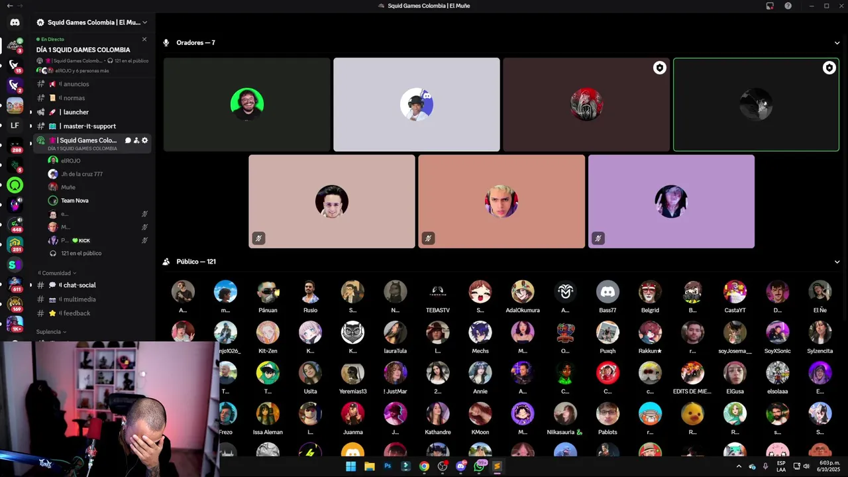Viewport: 848px width, 477px height.
Task: Open clock showing 6:03 p.m.
Action: pyautogui.click(x=828, y=466)
